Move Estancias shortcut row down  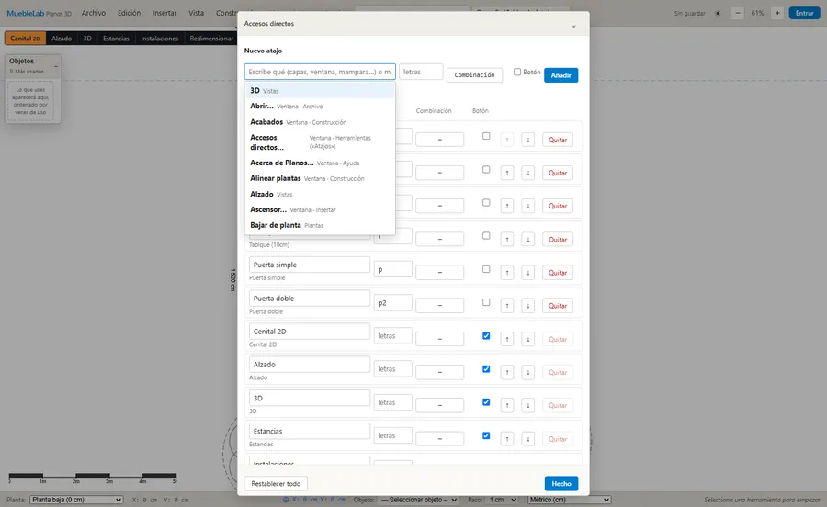pos(528,438)
